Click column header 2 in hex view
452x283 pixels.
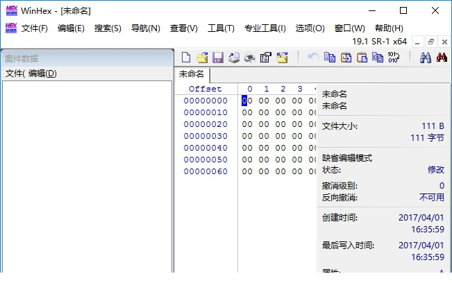[x=283, y=89]
